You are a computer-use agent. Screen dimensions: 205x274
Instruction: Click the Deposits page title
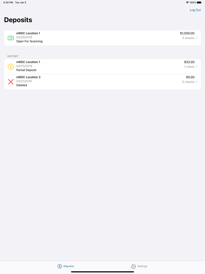pyautogui.click(x=18, y=20)
